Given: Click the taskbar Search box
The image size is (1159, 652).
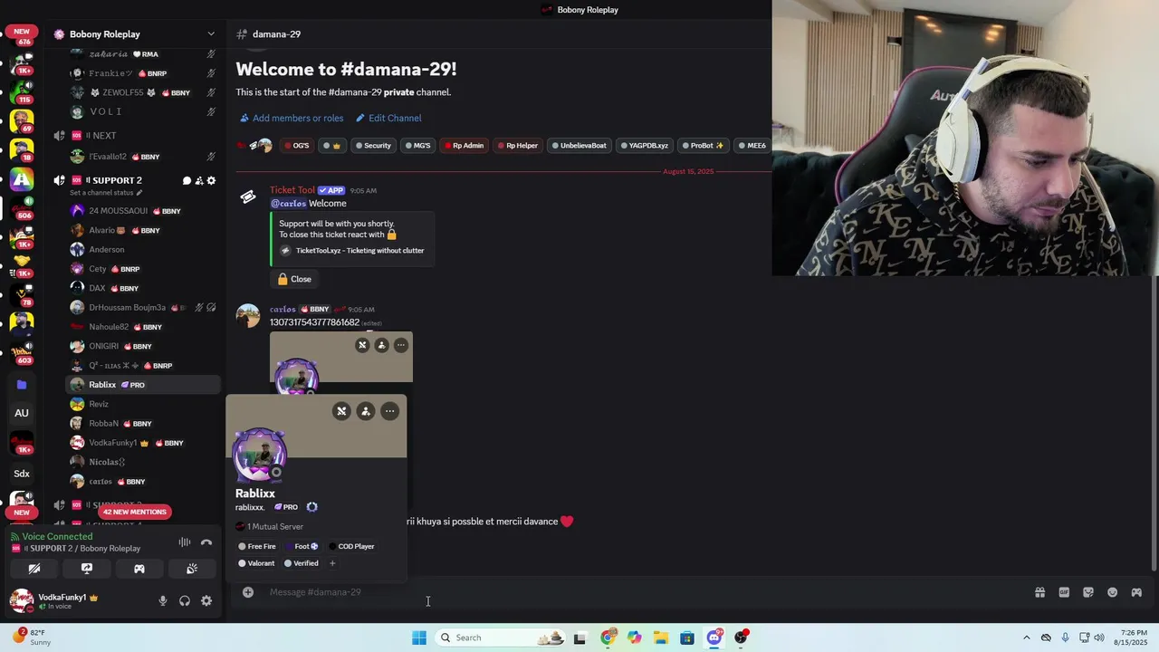Looking at the screenshot, I should pos(502,638).
